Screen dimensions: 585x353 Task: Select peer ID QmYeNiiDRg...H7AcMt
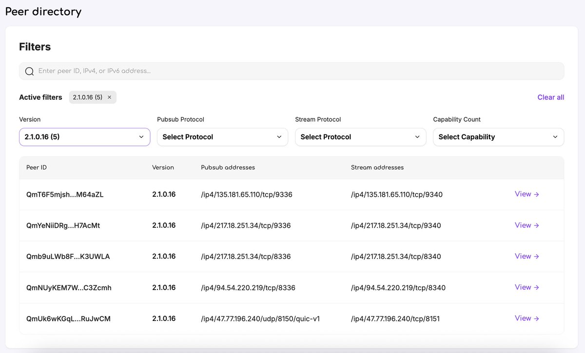63,225
